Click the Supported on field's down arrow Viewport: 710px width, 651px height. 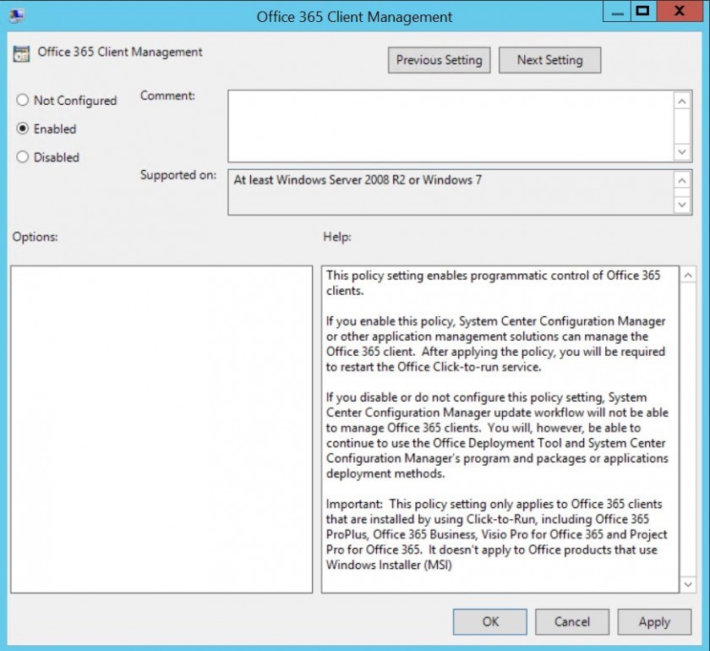click(x=683, y=205)
